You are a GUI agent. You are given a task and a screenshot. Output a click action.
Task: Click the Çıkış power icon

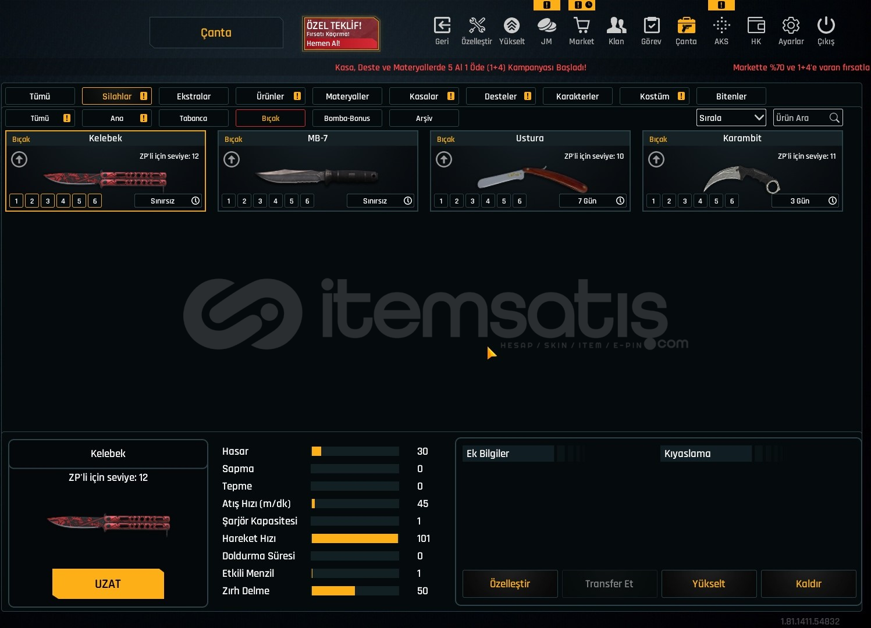click(826, 26)
